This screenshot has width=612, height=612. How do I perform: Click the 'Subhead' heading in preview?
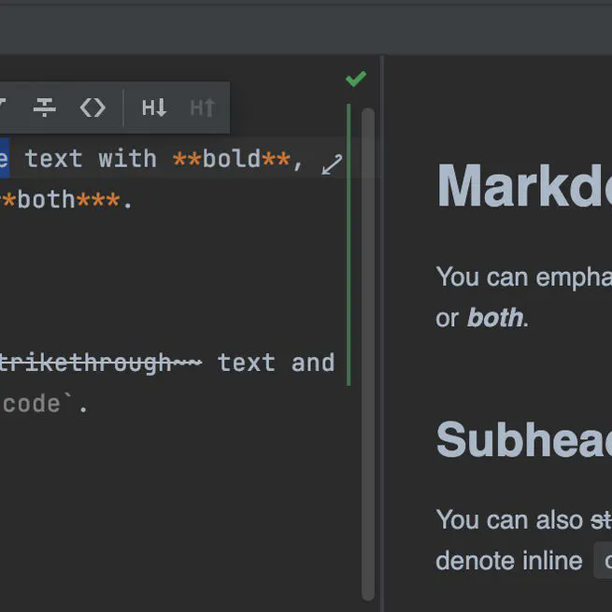(x=524, y=439)
